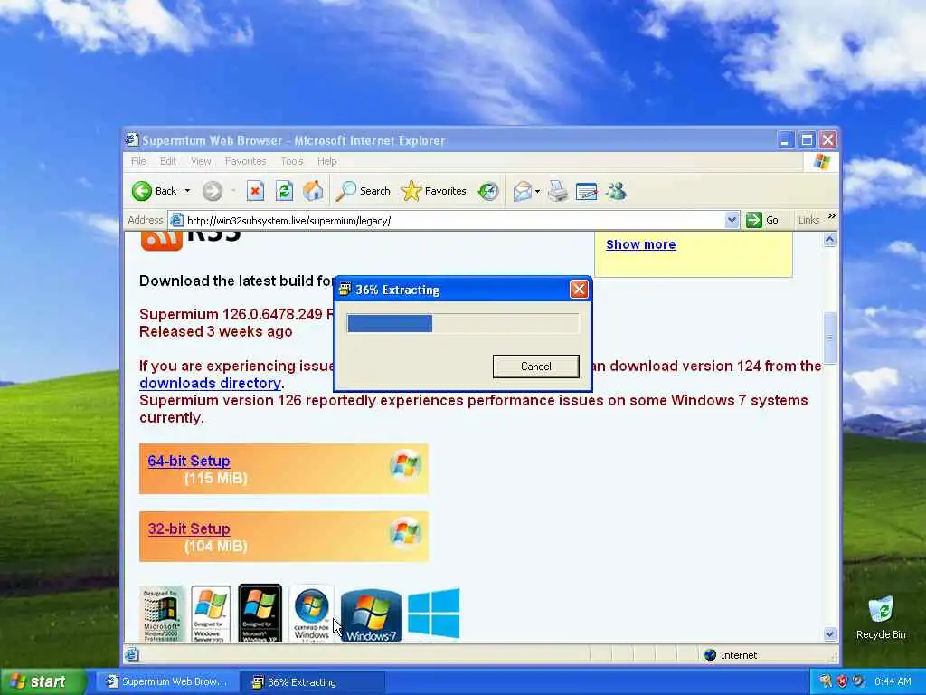Open the Favorites star pane
The width and height of the screenshot is (926, 695).
click(x=433, y=191)
